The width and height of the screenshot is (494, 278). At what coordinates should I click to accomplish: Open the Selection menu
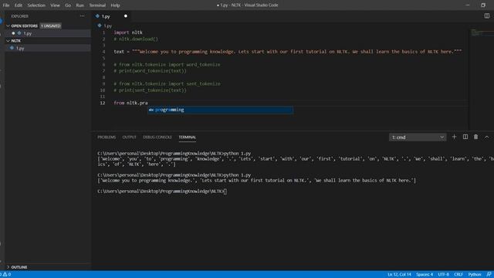click(x=36, y=5)
